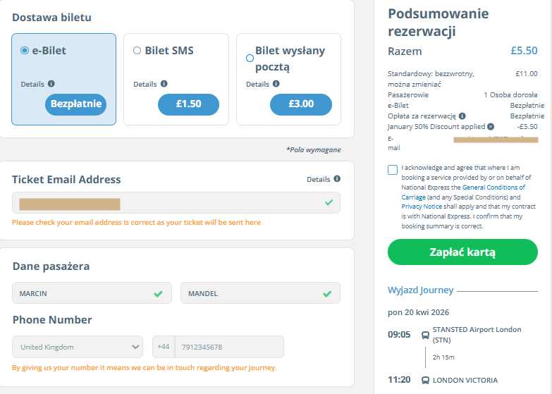The image size is (552, 394).
Task: Click the Ticket Email Address input field
Action: click(x=176, y=203)
